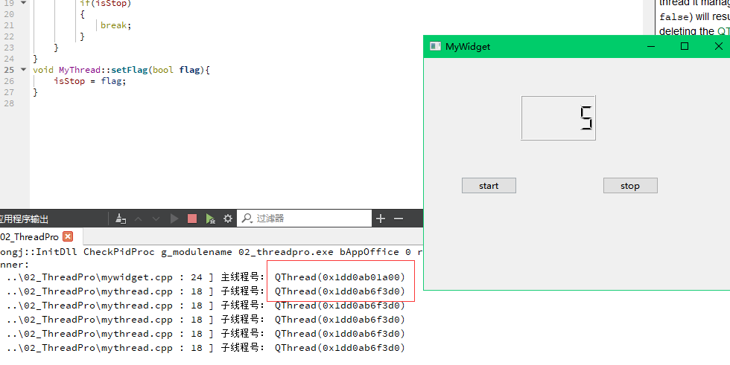Screen dimensions: 730x365
Task: Collapse the code block at line 19
Action: (x=23, y=3)
